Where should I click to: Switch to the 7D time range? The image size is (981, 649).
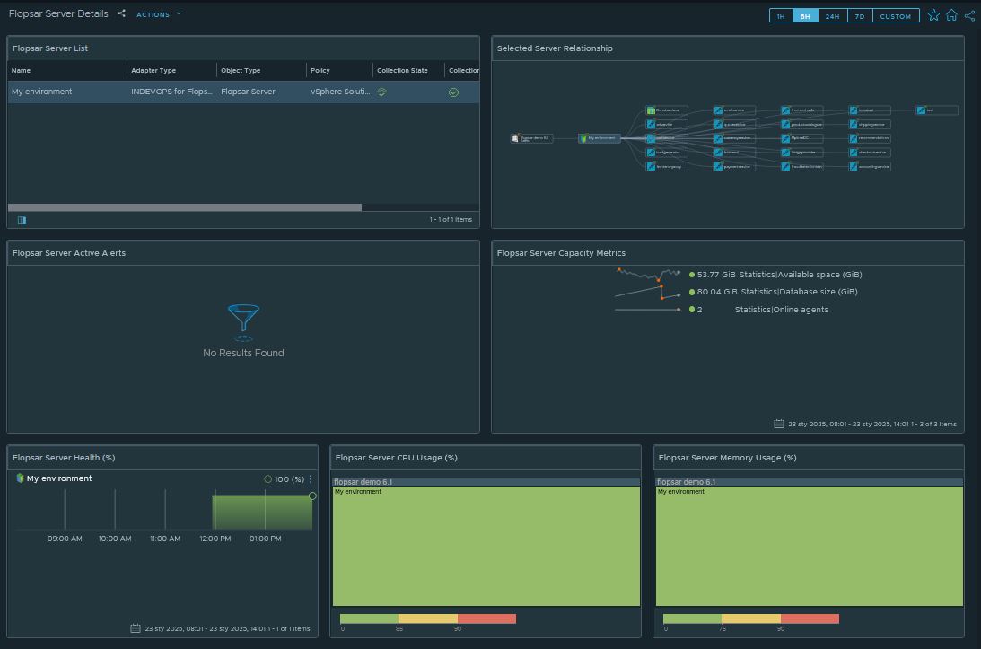click(860, 15)
